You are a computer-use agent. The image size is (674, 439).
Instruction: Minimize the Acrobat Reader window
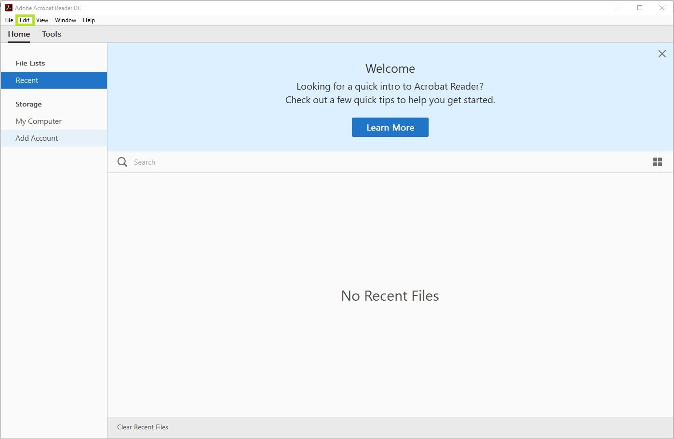coord(618,8)
